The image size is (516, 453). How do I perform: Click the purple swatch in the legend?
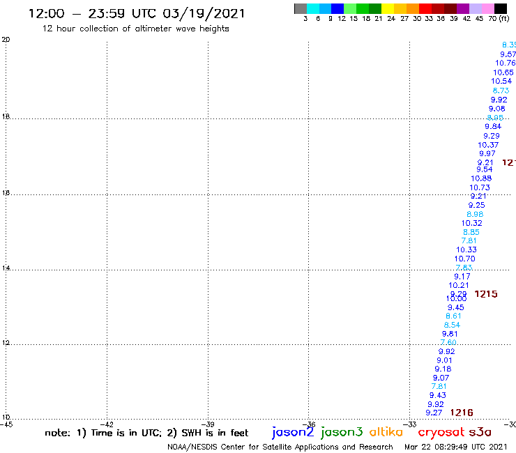click(463, 8)
